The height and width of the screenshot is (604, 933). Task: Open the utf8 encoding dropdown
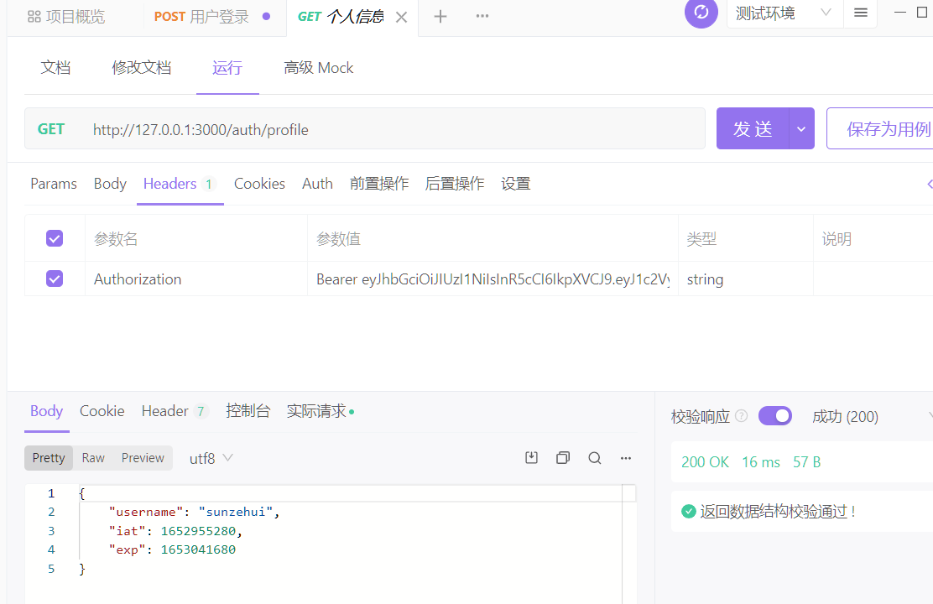[211, 458]
